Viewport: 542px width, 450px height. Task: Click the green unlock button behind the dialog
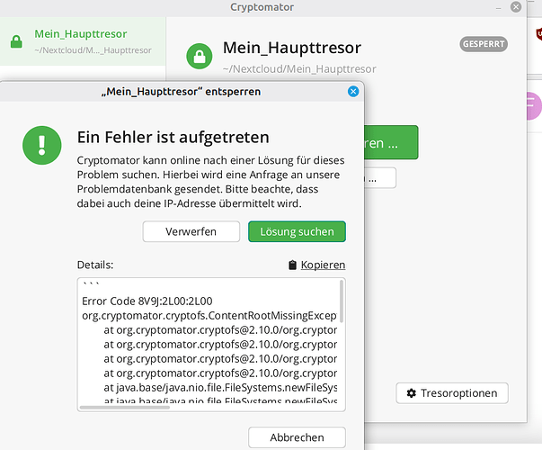pos(391,142)
